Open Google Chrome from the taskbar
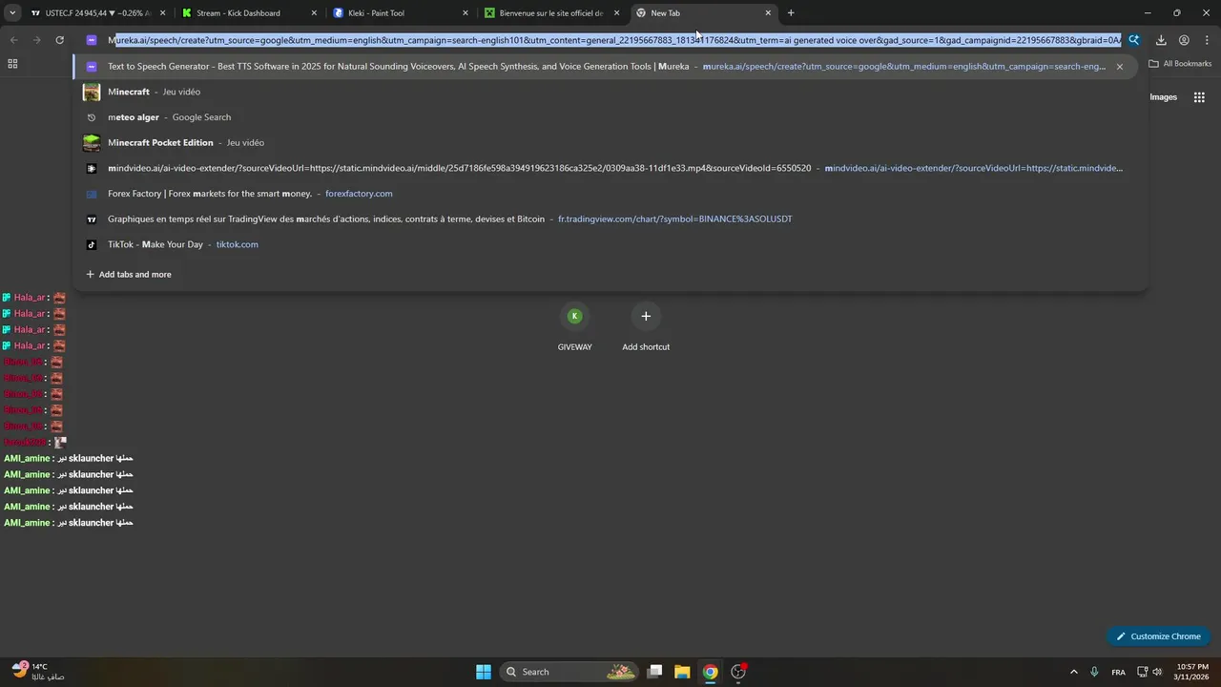Viewport: 1221px width, 687px height. (710, 672)
